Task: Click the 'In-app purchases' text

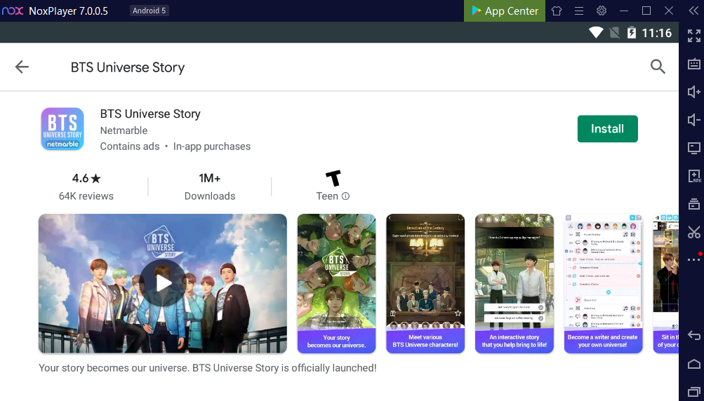Action: point(212,147)
